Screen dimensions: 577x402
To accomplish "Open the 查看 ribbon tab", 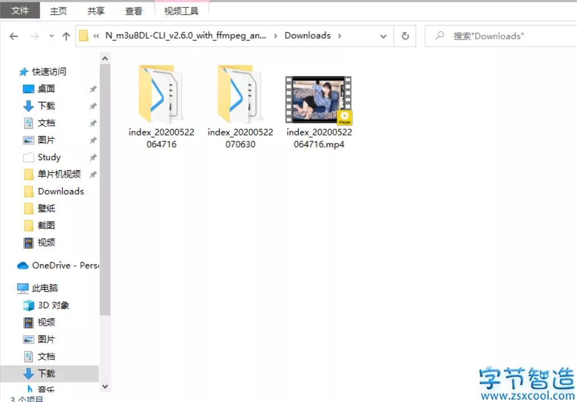I will tap(134, 11).
